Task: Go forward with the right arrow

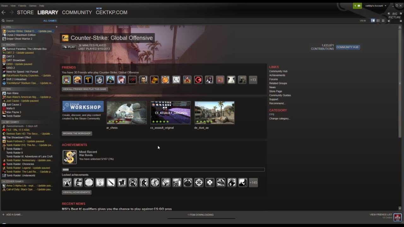Action: (x=11, y=12)
